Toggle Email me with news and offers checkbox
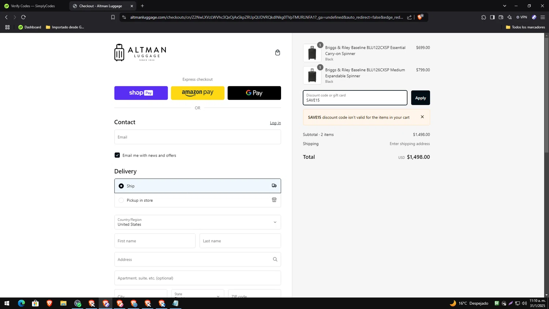The image size is (549, 309). [117, 155]
